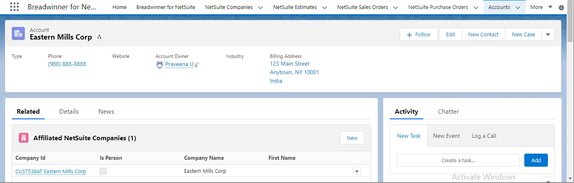Click the phone number (988) 888-8888
574x183 pixels.
tap(67, 64)
